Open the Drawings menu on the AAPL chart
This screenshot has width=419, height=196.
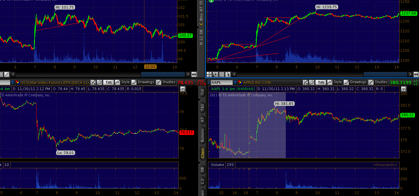pyautogui.click(x=355, y=82)
